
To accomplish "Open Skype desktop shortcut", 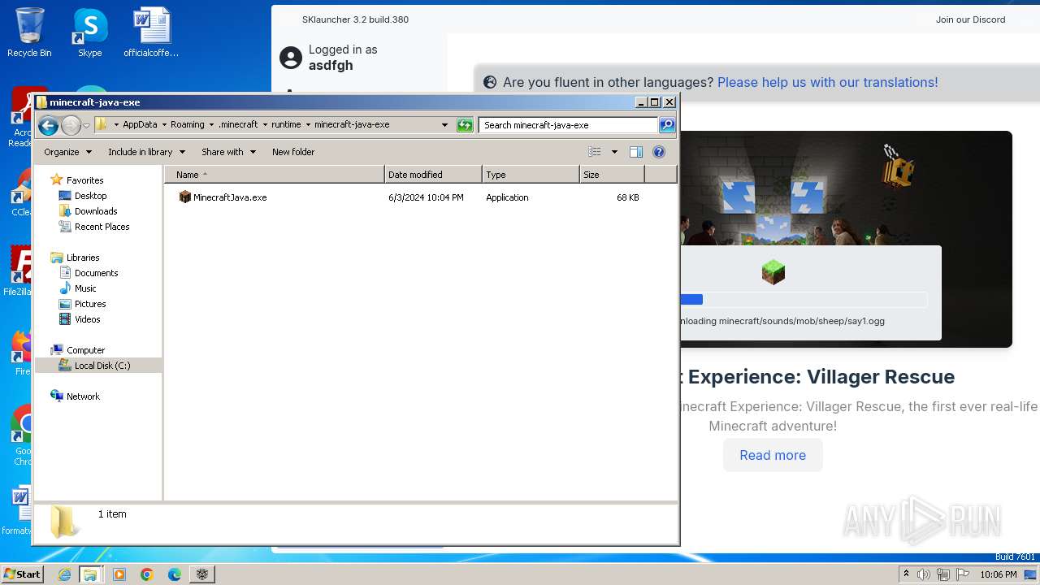I will click(x=89, y=32).
